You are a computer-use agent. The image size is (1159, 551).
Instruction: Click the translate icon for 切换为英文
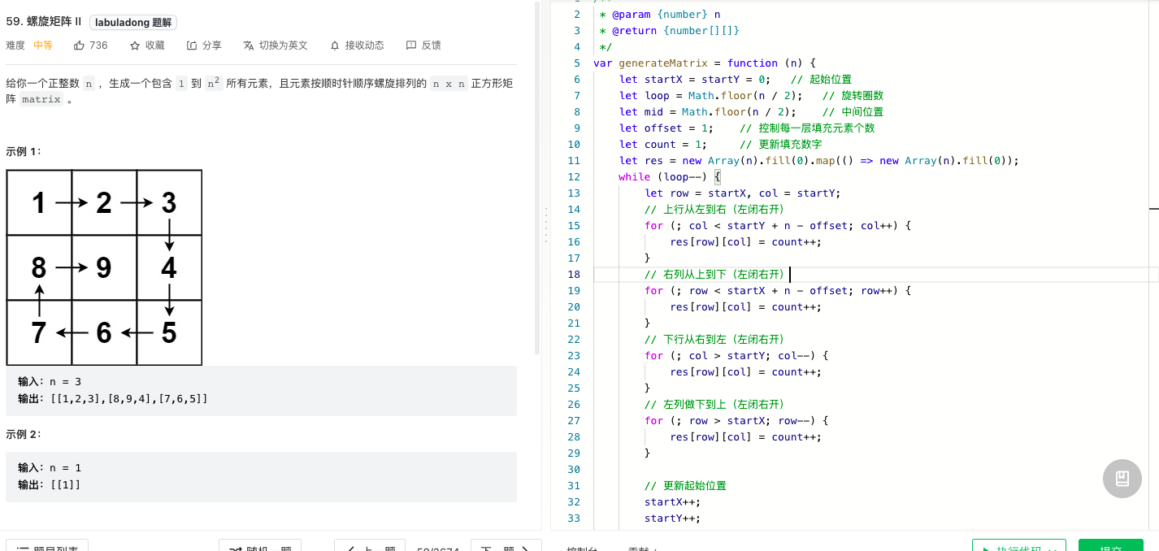click(x=249, y=46)
